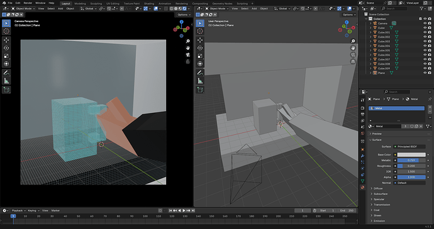Open the Options dropdown in the left viewport
434x229 pixels.
click(x=184, y=14)
